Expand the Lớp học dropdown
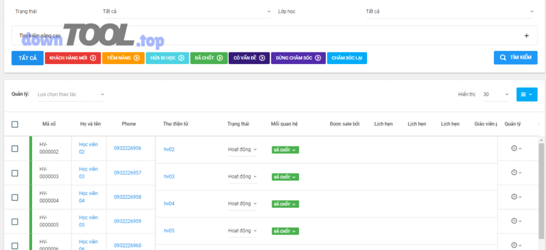546x250 pixels. coord(449,12)
